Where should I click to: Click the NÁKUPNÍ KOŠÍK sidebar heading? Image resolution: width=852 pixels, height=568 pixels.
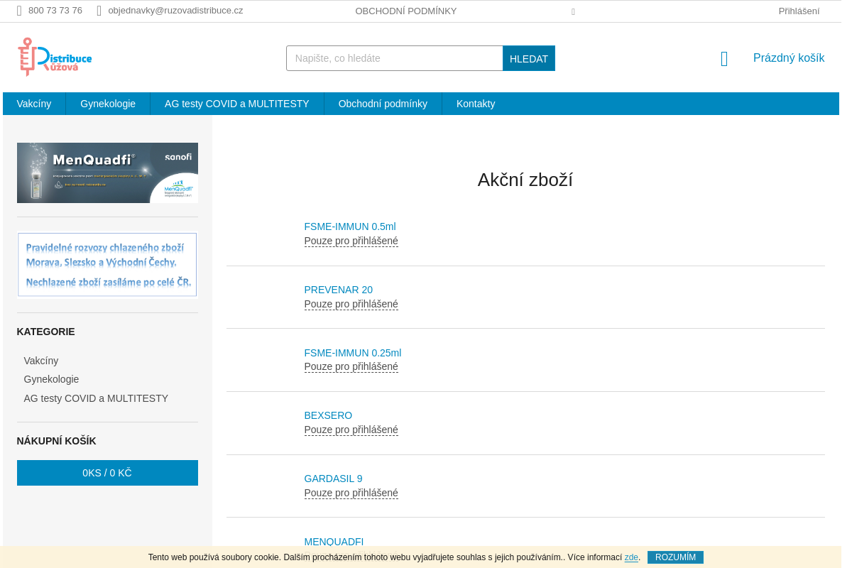pos(56,441)
